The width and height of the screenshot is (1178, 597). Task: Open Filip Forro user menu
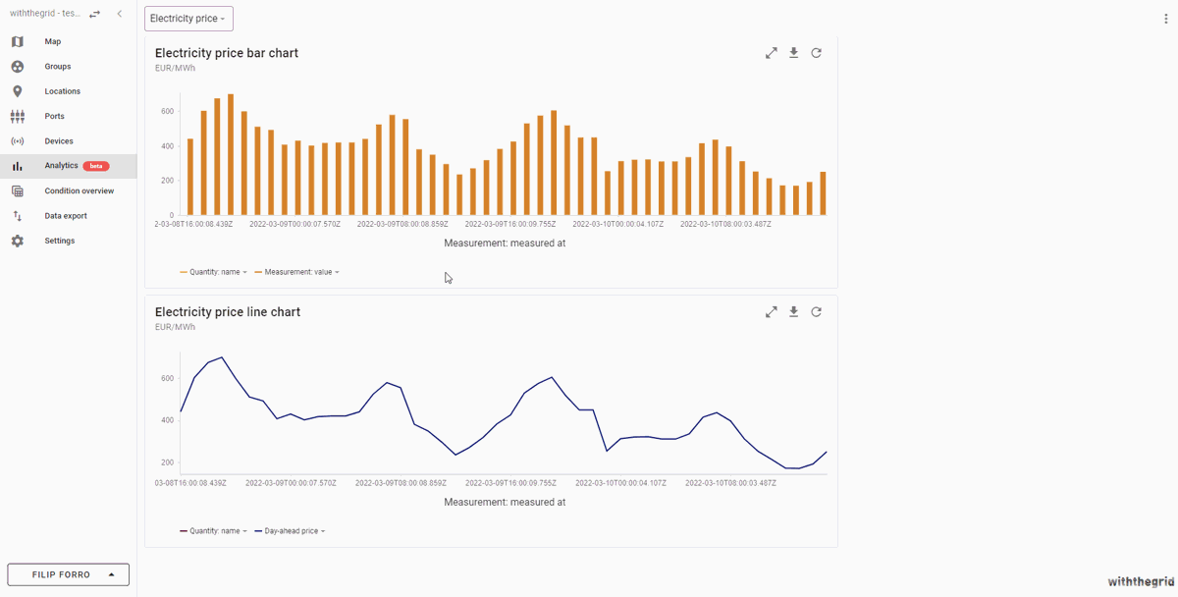point(68,574)
